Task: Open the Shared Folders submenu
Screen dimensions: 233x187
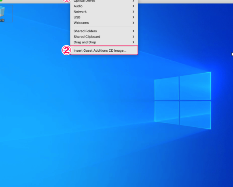Action: (x=104, y=31)
